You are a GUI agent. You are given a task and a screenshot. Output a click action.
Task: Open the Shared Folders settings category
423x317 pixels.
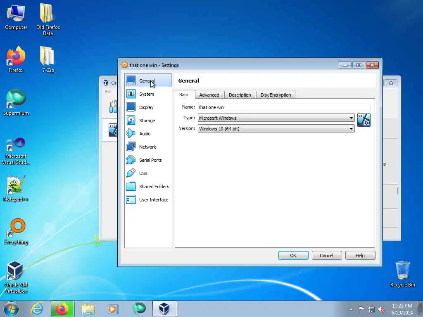pos(148,186)
